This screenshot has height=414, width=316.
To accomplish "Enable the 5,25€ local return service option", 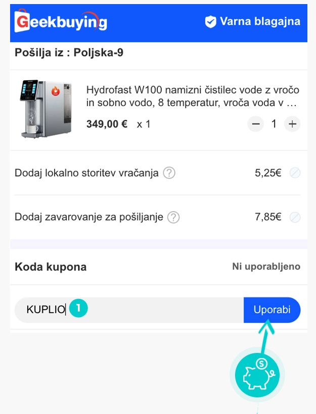I will coord(295,173).
